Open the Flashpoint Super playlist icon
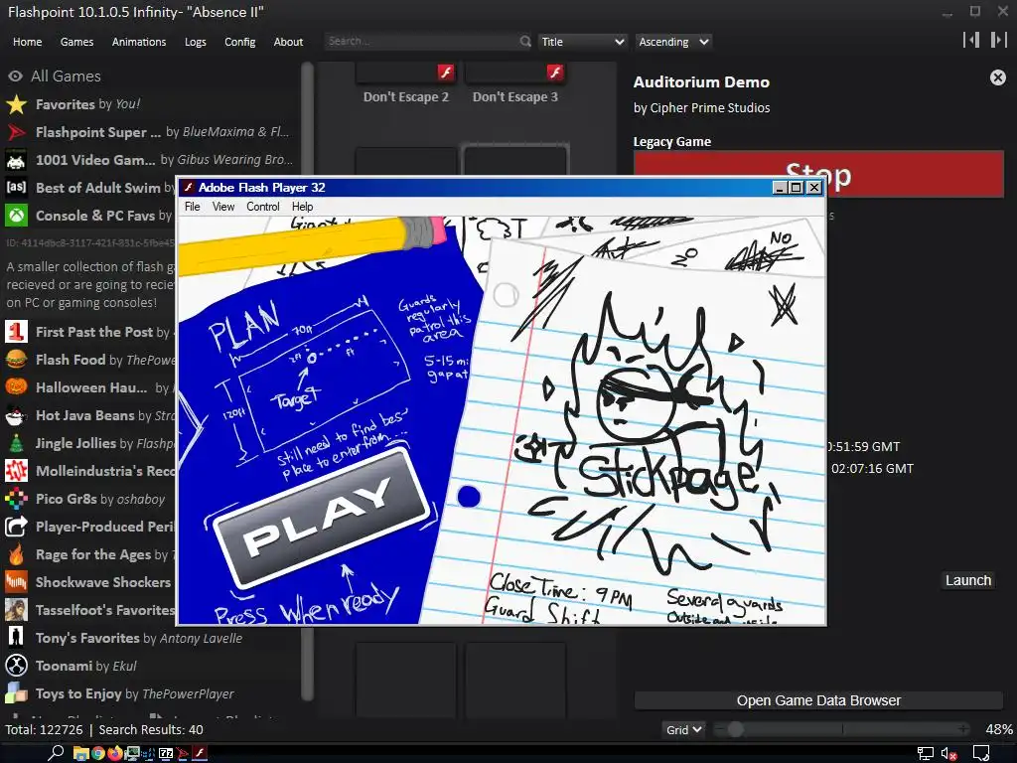Screen dimensions: 1017x763 tap(16, 132)
